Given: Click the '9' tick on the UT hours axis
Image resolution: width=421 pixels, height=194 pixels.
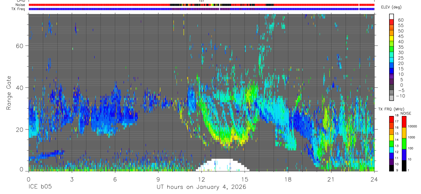Looking at the screenshot, I should click(x=158, y=179).
